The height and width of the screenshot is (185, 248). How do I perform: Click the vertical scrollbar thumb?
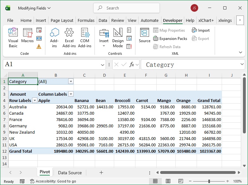pos(244,105)
